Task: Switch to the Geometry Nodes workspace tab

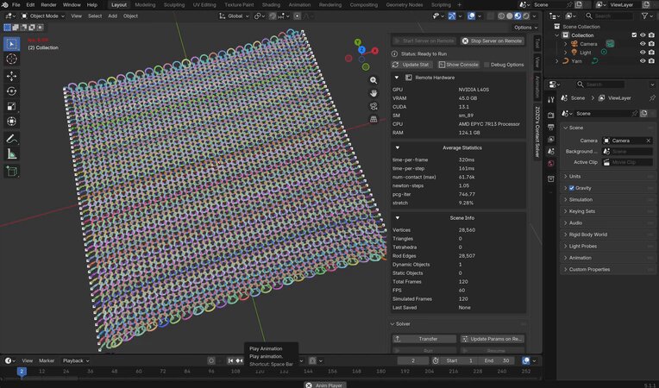Action: coord(405,5)
